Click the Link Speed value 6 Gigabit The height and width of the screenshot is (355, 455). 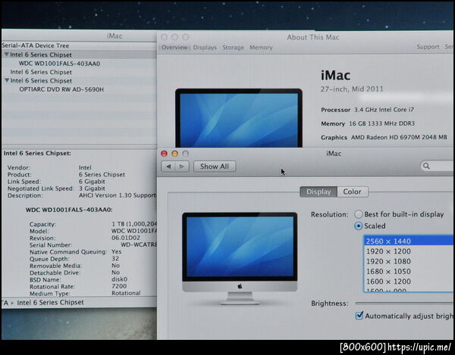(x=92, y=182)
